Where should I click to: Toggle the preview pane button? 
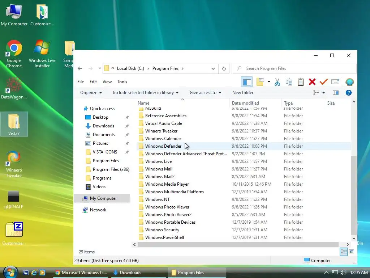pyautogui.click(x=336, y=93)
